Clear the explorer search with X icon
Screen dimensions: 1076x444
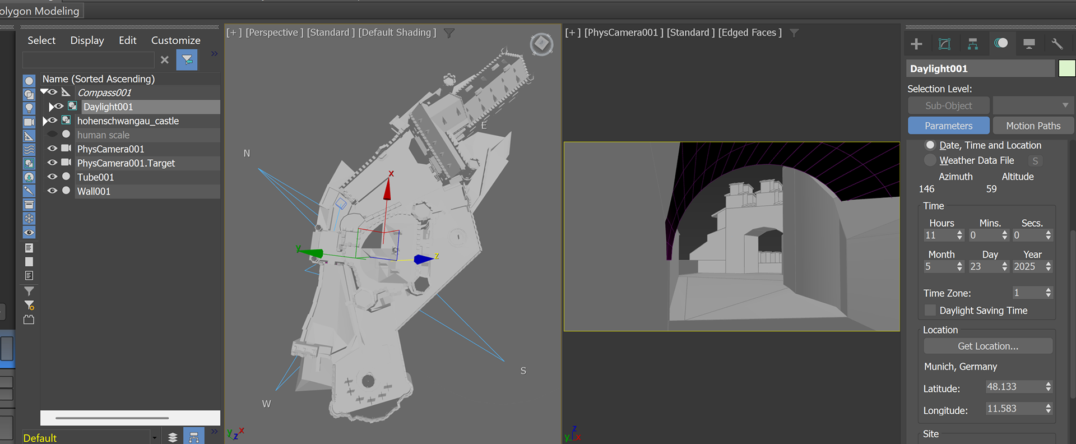(x=165, y=59)
